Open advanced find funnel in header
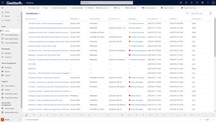The width and height of the screenshot is (216, 122). click(197, 3)
